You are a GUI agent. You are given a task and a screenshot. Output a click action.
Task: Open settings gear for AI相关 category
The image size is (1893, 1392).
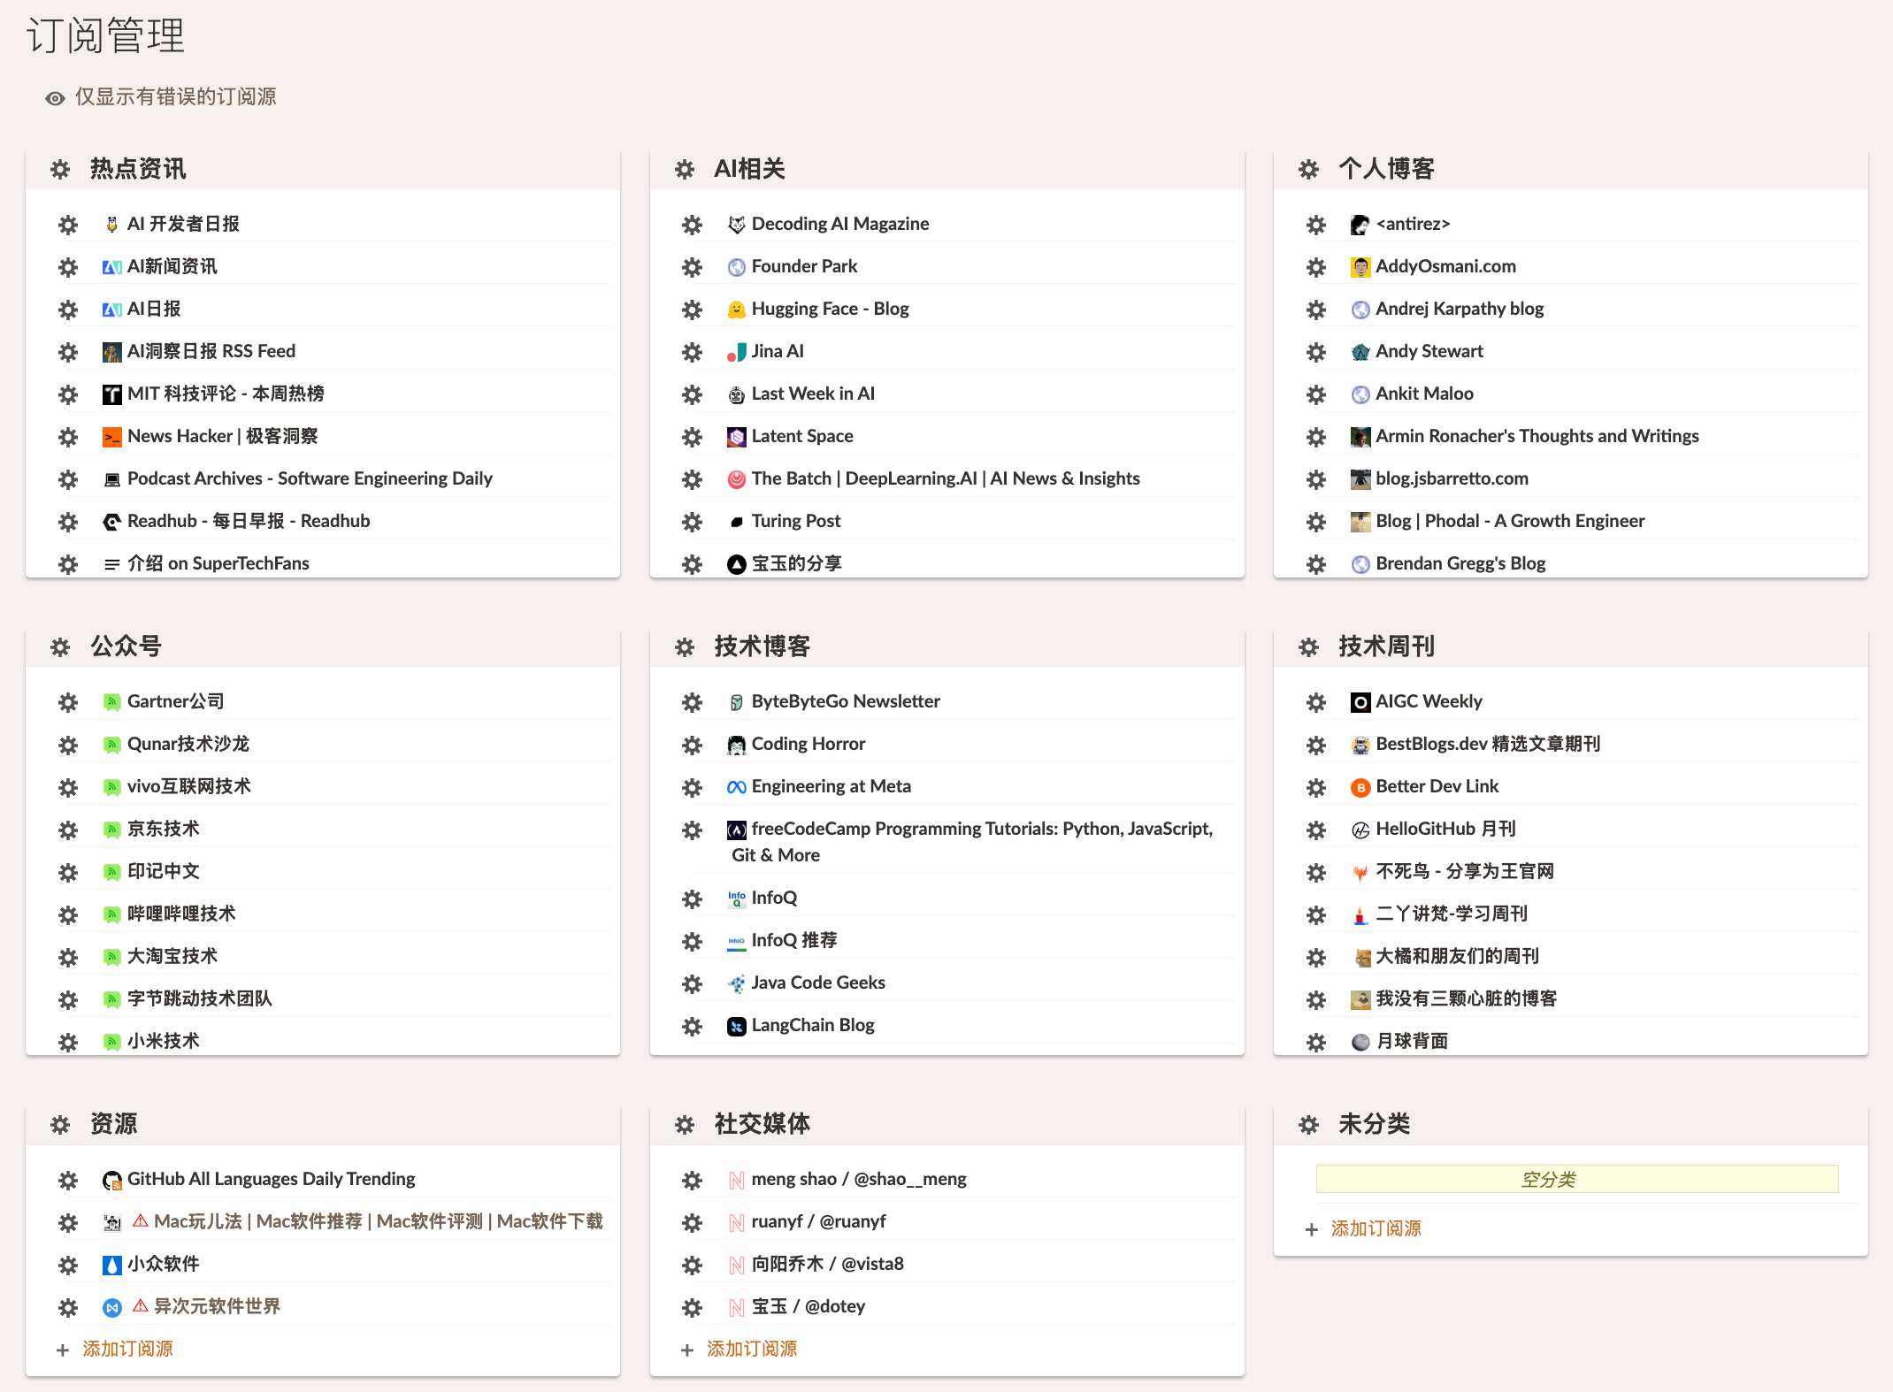[684, 169]
